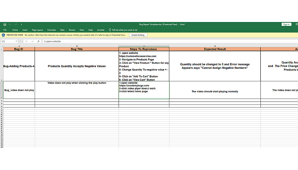This screenshot has height=170, width=298.
Task: Open the Page Layout tab
Action: coord(37,30)
